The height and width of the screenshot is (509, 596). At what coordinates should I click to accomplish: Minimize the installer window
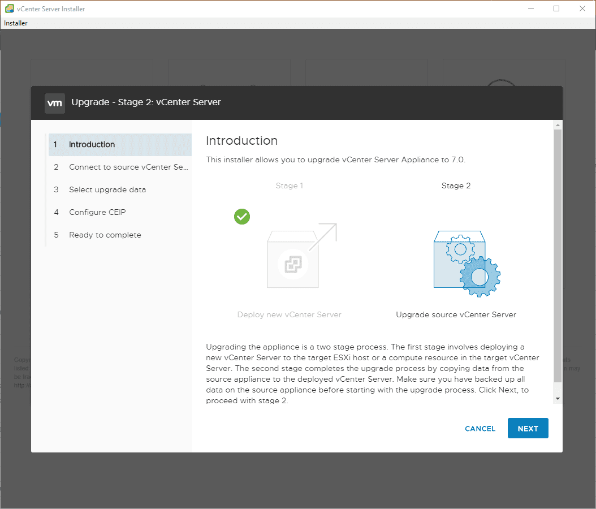(x=530, y=9)
